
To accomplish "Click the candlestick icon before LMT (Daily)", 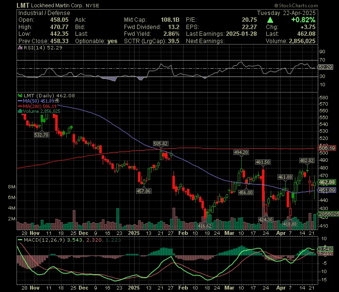I will tap(20, 95).
